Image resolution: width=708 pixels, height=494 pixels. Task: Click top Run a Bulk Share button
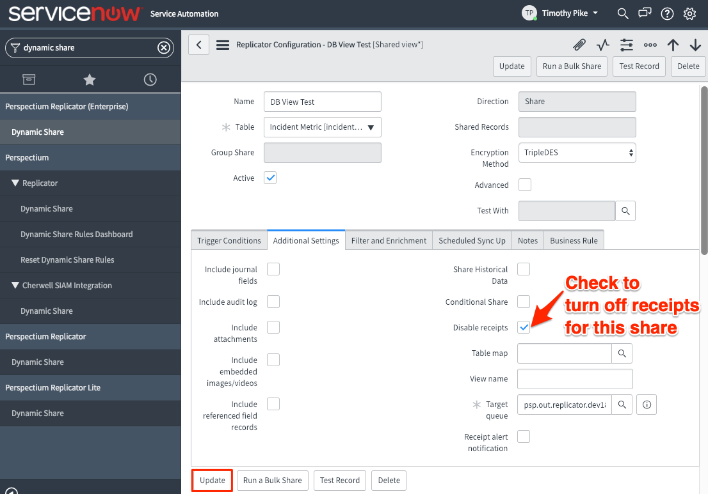click(x=572, y=66)
